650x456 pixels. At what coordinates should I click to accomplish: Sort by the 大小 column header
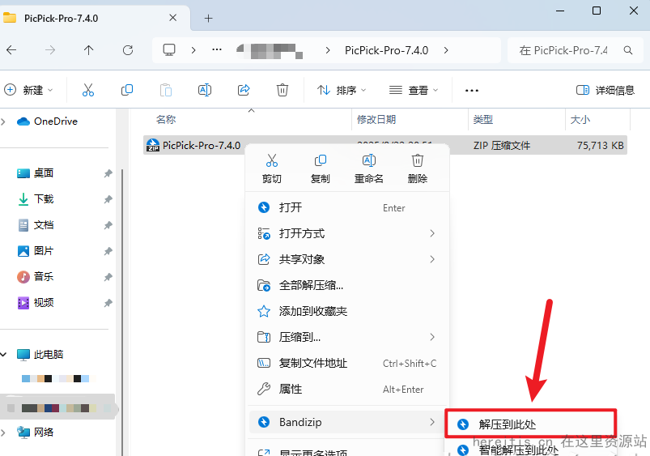tap(580, 120)
